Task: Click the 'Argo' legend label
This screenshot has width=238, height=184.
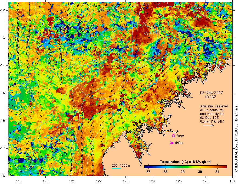Action: pyautogui.click(x=180, y=136)
